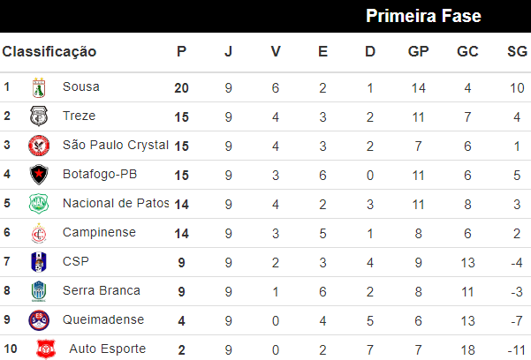Viewport: 531px width, 360px height.
Task: Open the Auto Esporte team name link
Action: pos(107,349)
